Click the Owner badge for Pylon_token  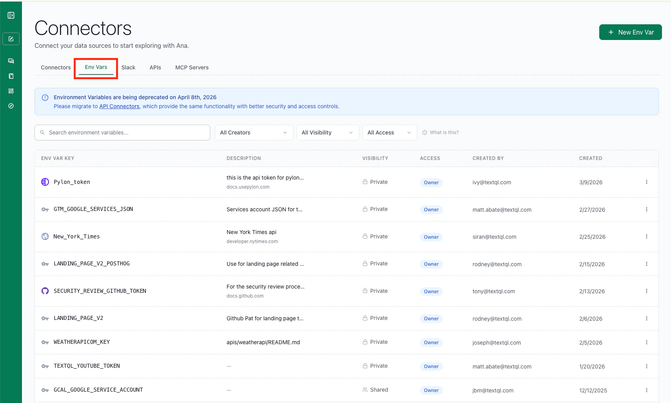pyautogui.click(x=431, y=183)
